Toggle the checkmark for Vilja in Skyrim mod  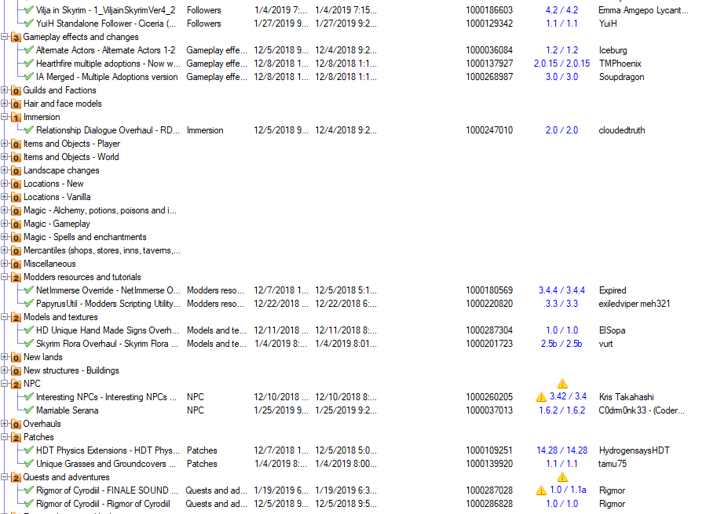click(29, 9)
